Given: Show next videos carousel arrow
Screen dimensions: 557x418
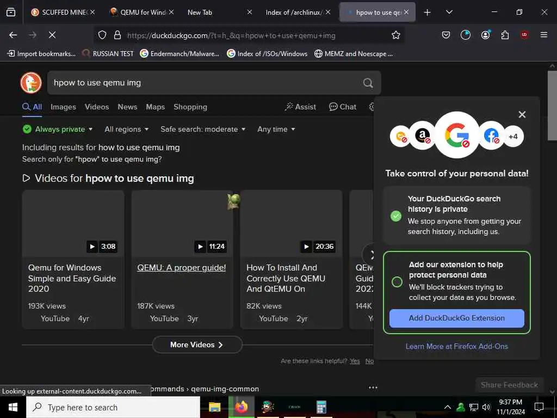Looking at the screenshot, I should tap(369, 255).
